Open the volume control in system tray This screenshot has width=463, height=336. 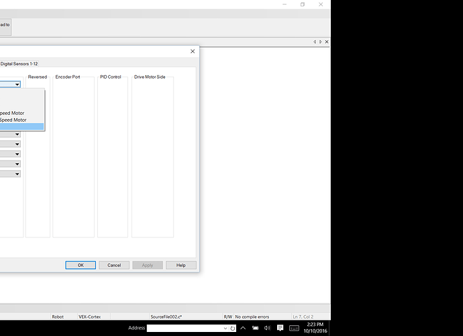[x=267, y=328]
